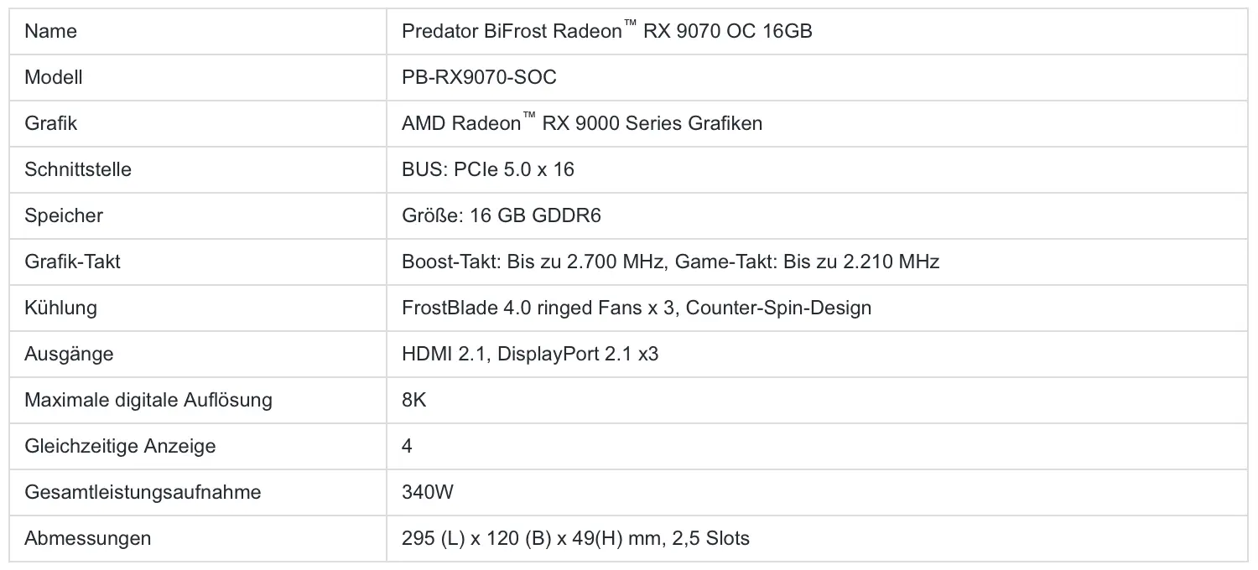This screenshot has height=570, width=1258.
Task: Click the Boost-Takt and Game-Takt value text
Action: 670,262
